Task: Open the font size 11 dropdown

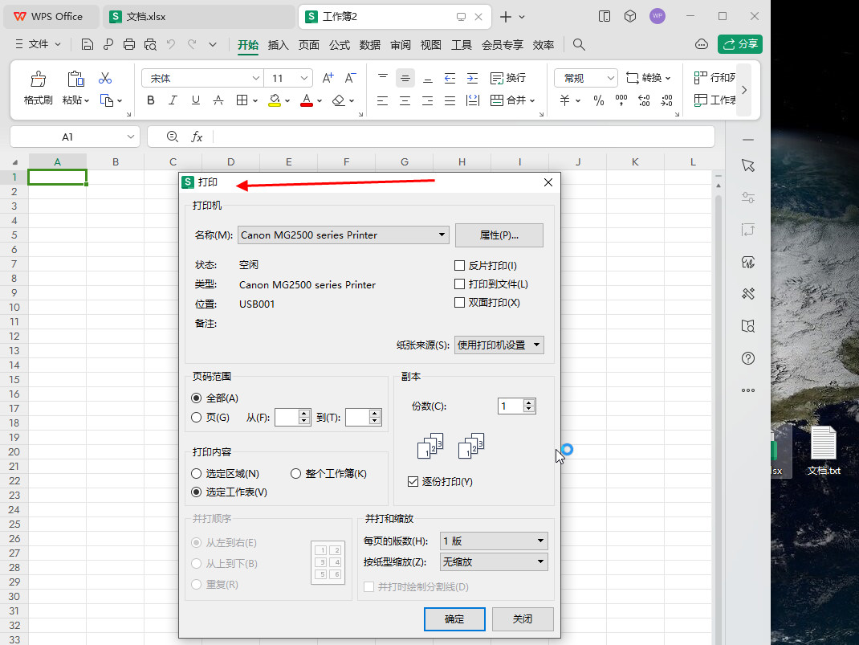Action: [303, 79]
